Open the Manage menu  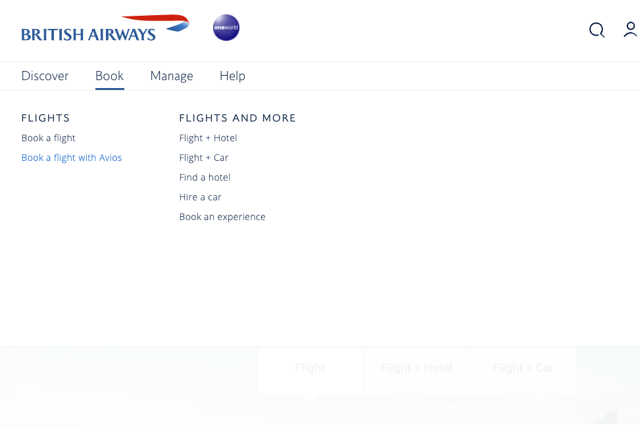tap(172, 76)
